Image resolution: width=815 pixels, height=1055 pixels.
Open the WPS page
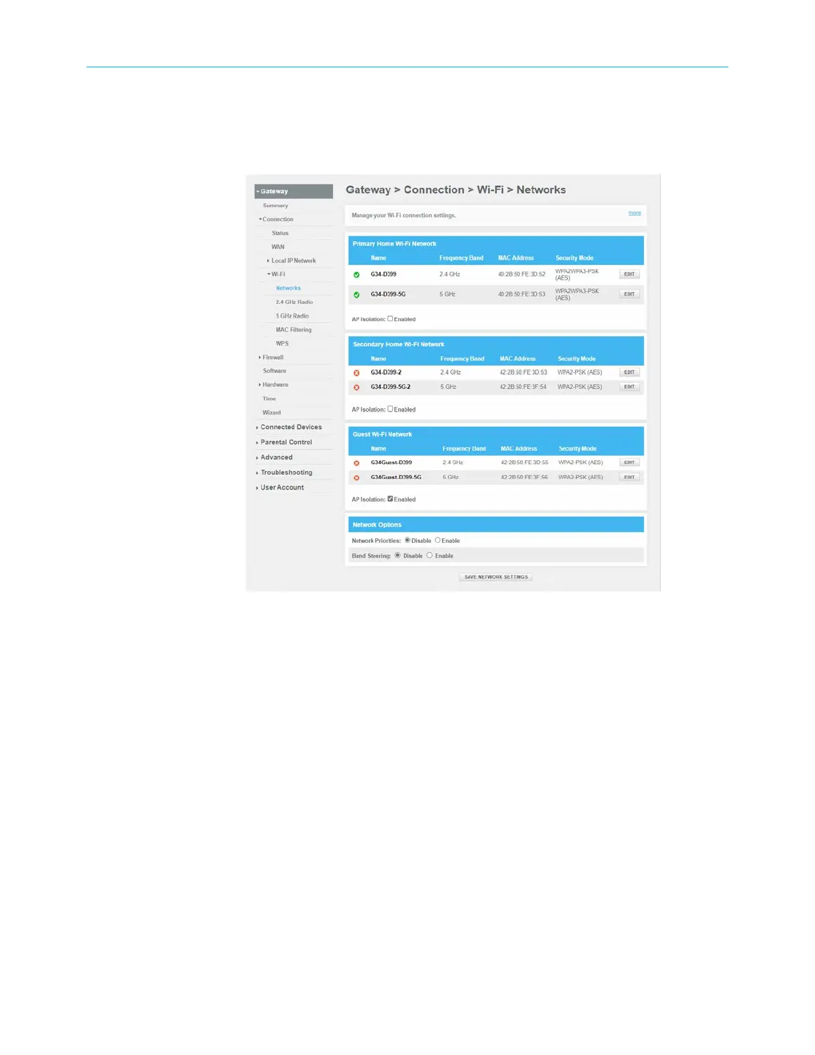click(x=282, y=344)
